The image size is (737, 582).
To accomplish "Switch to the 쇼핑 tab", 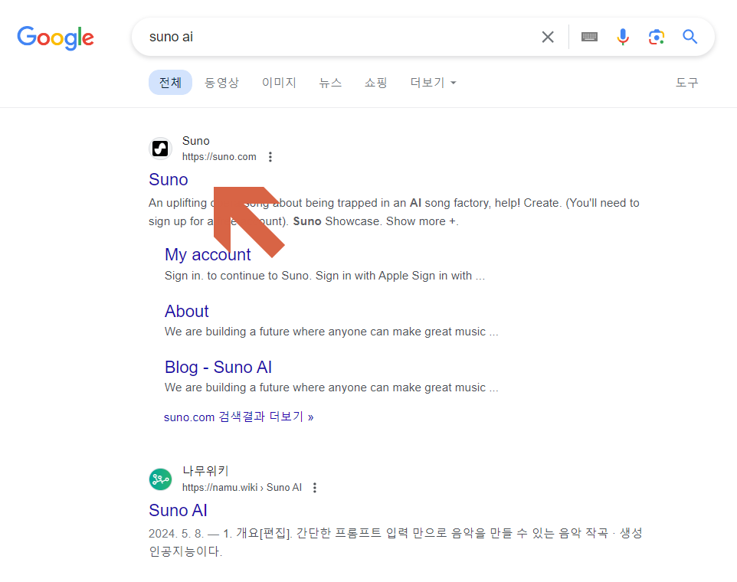I will pos(376,83).
